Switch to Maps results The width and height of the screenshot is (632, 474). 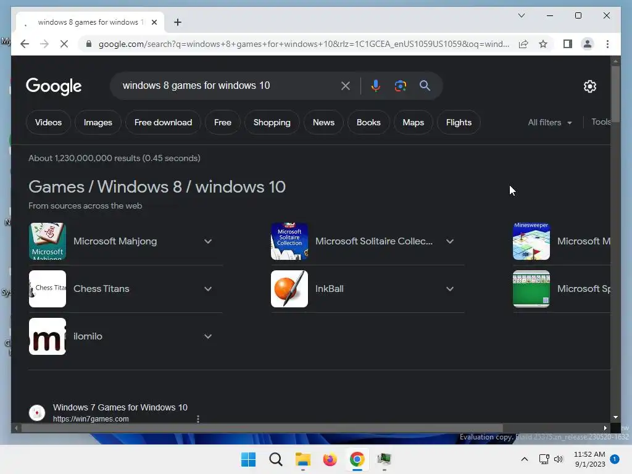click(413, 123)
